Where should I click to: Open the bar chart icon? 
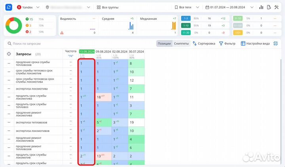pos(261,7)
